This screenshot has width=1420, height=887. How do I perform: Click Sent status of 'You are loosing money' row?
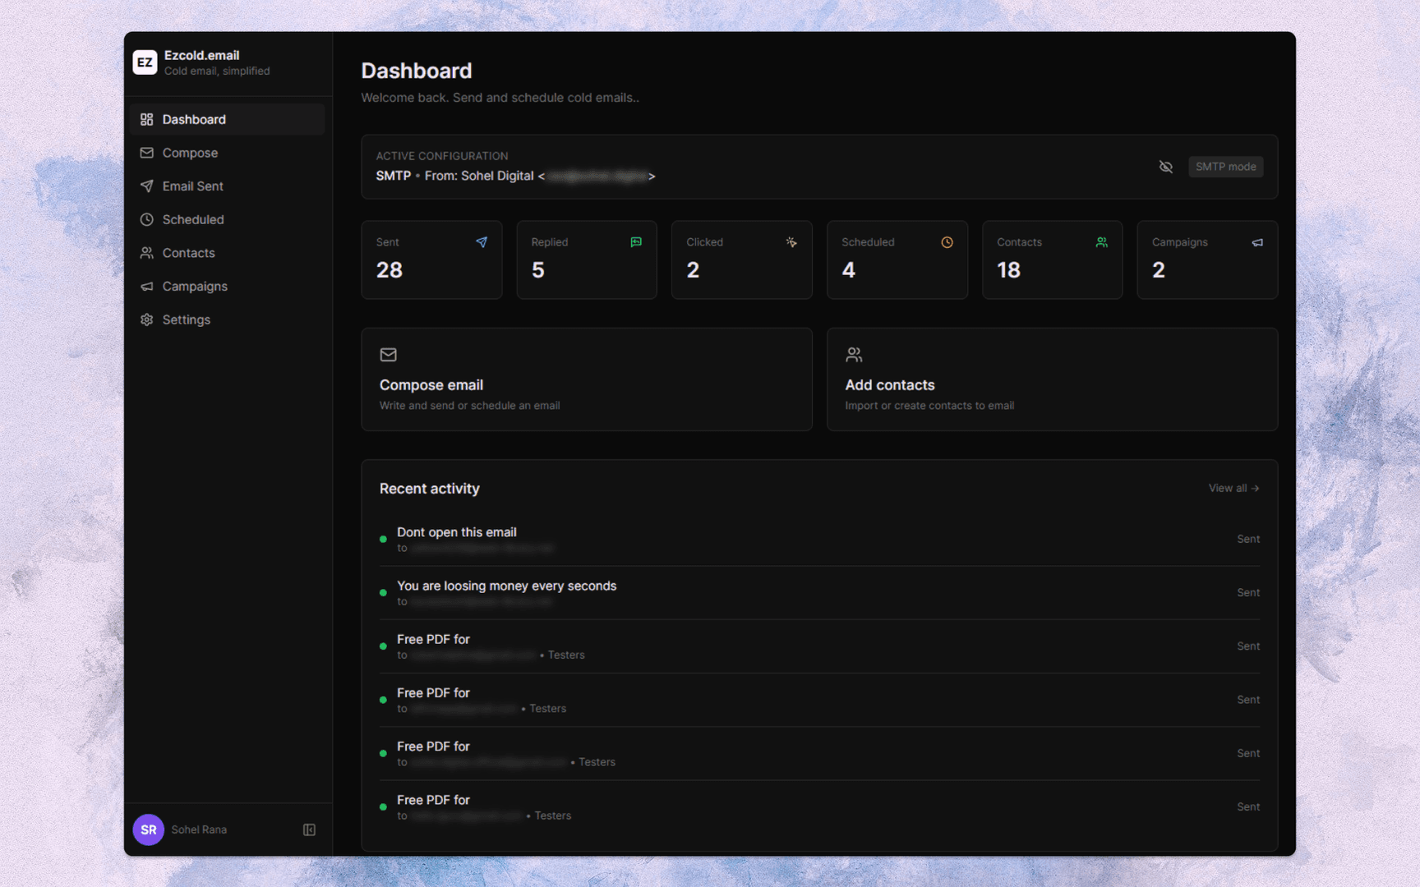[x=1248, y=593]
